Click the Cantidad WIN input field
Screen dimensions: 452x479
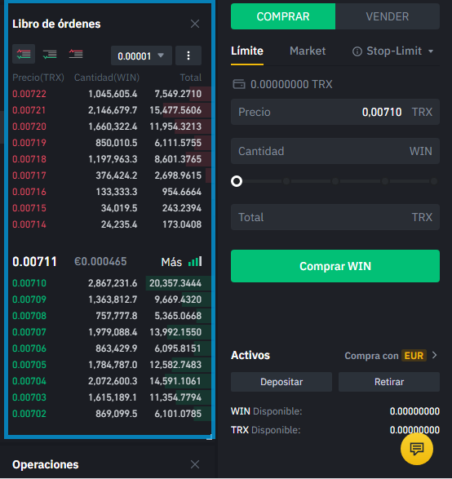pyautogui.click(x=335, y=151)
